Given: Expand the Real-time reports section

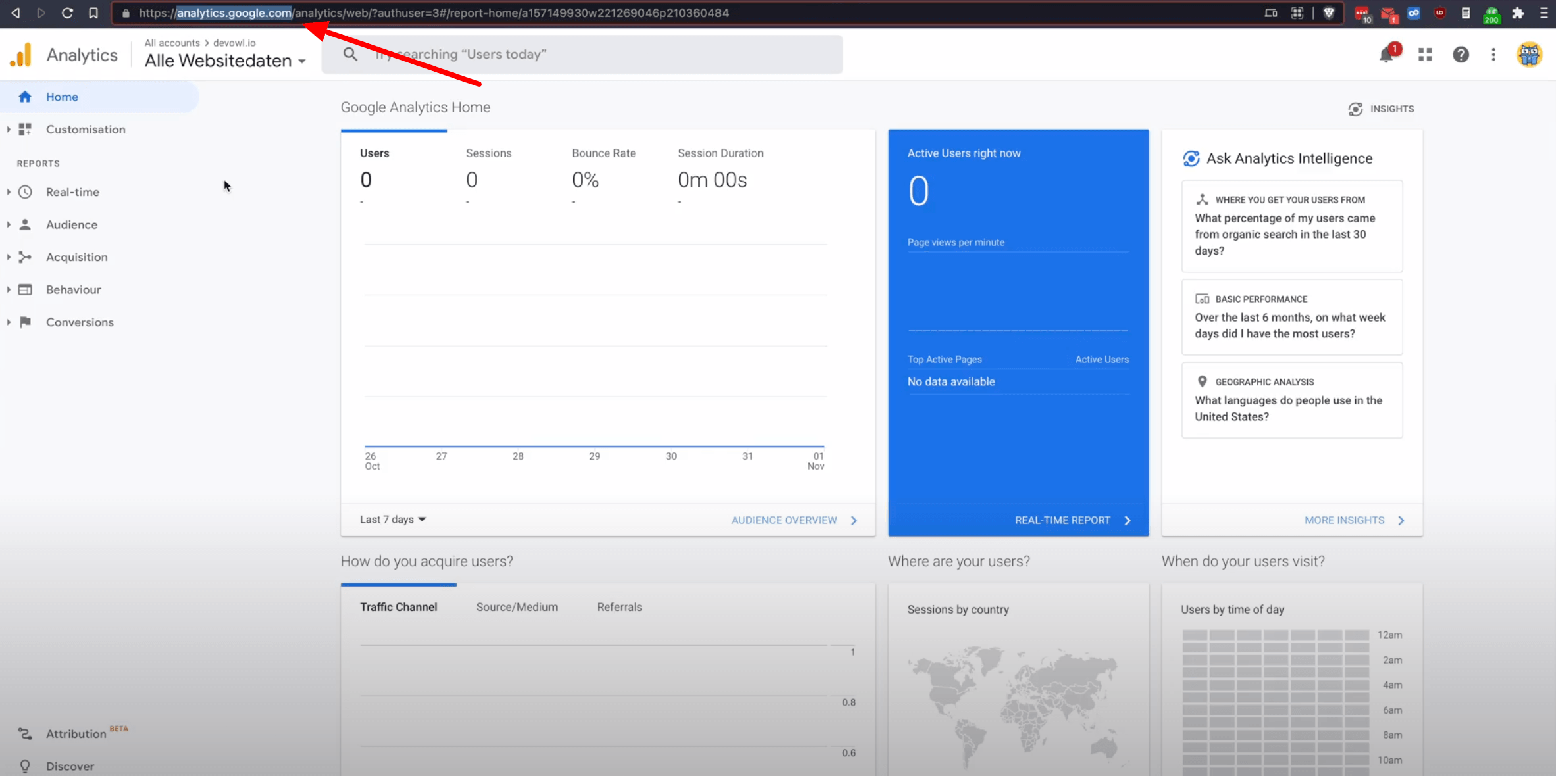Looking at the screenshot, I should 72,192.
